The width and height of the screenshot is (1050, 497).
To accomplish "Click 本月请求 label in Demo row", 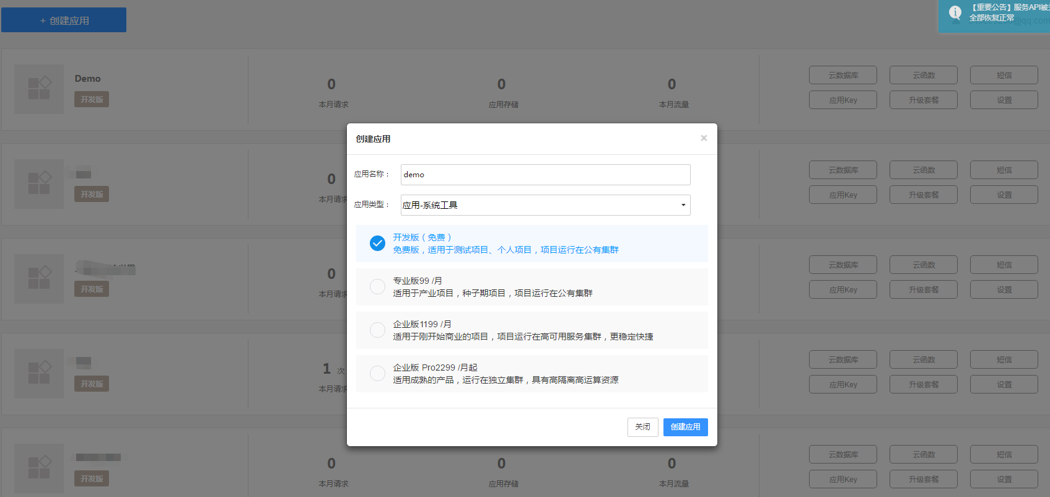I will pos(334,105).
